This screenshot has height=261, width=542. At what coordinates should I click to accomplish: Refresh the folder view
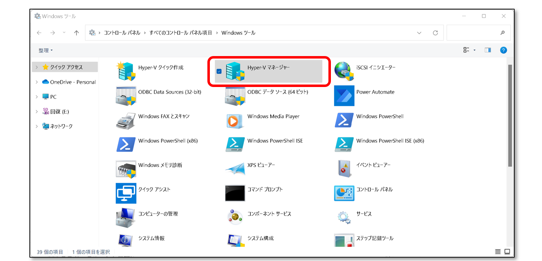pyautogui.click(x=435, y=33)
